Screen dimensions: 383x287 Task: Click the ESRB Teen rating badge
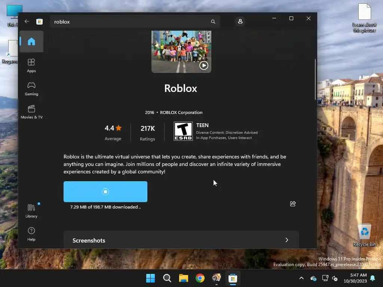[x=183, y=131]
